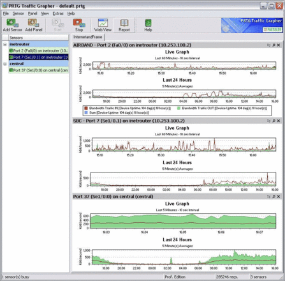The height and width of the screenshot is (281, 285).
Task: Click the PRTG Traffic Grapher Paessler banner
Action: coord(252,26)
